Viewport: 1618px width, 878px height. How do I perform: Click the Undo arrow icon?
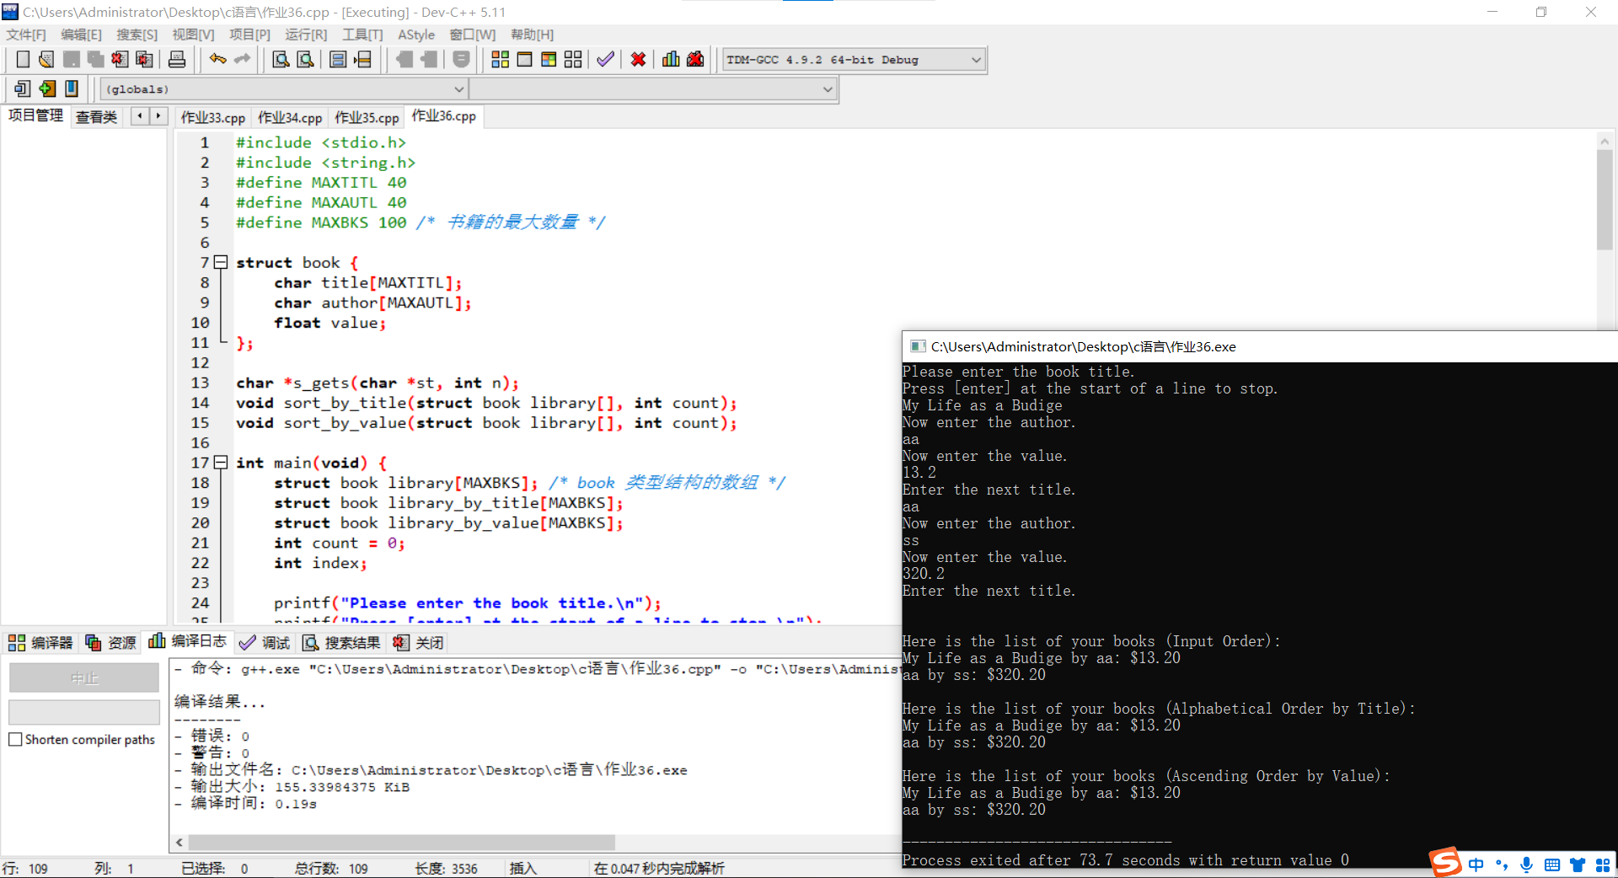[x=217, y=59]
